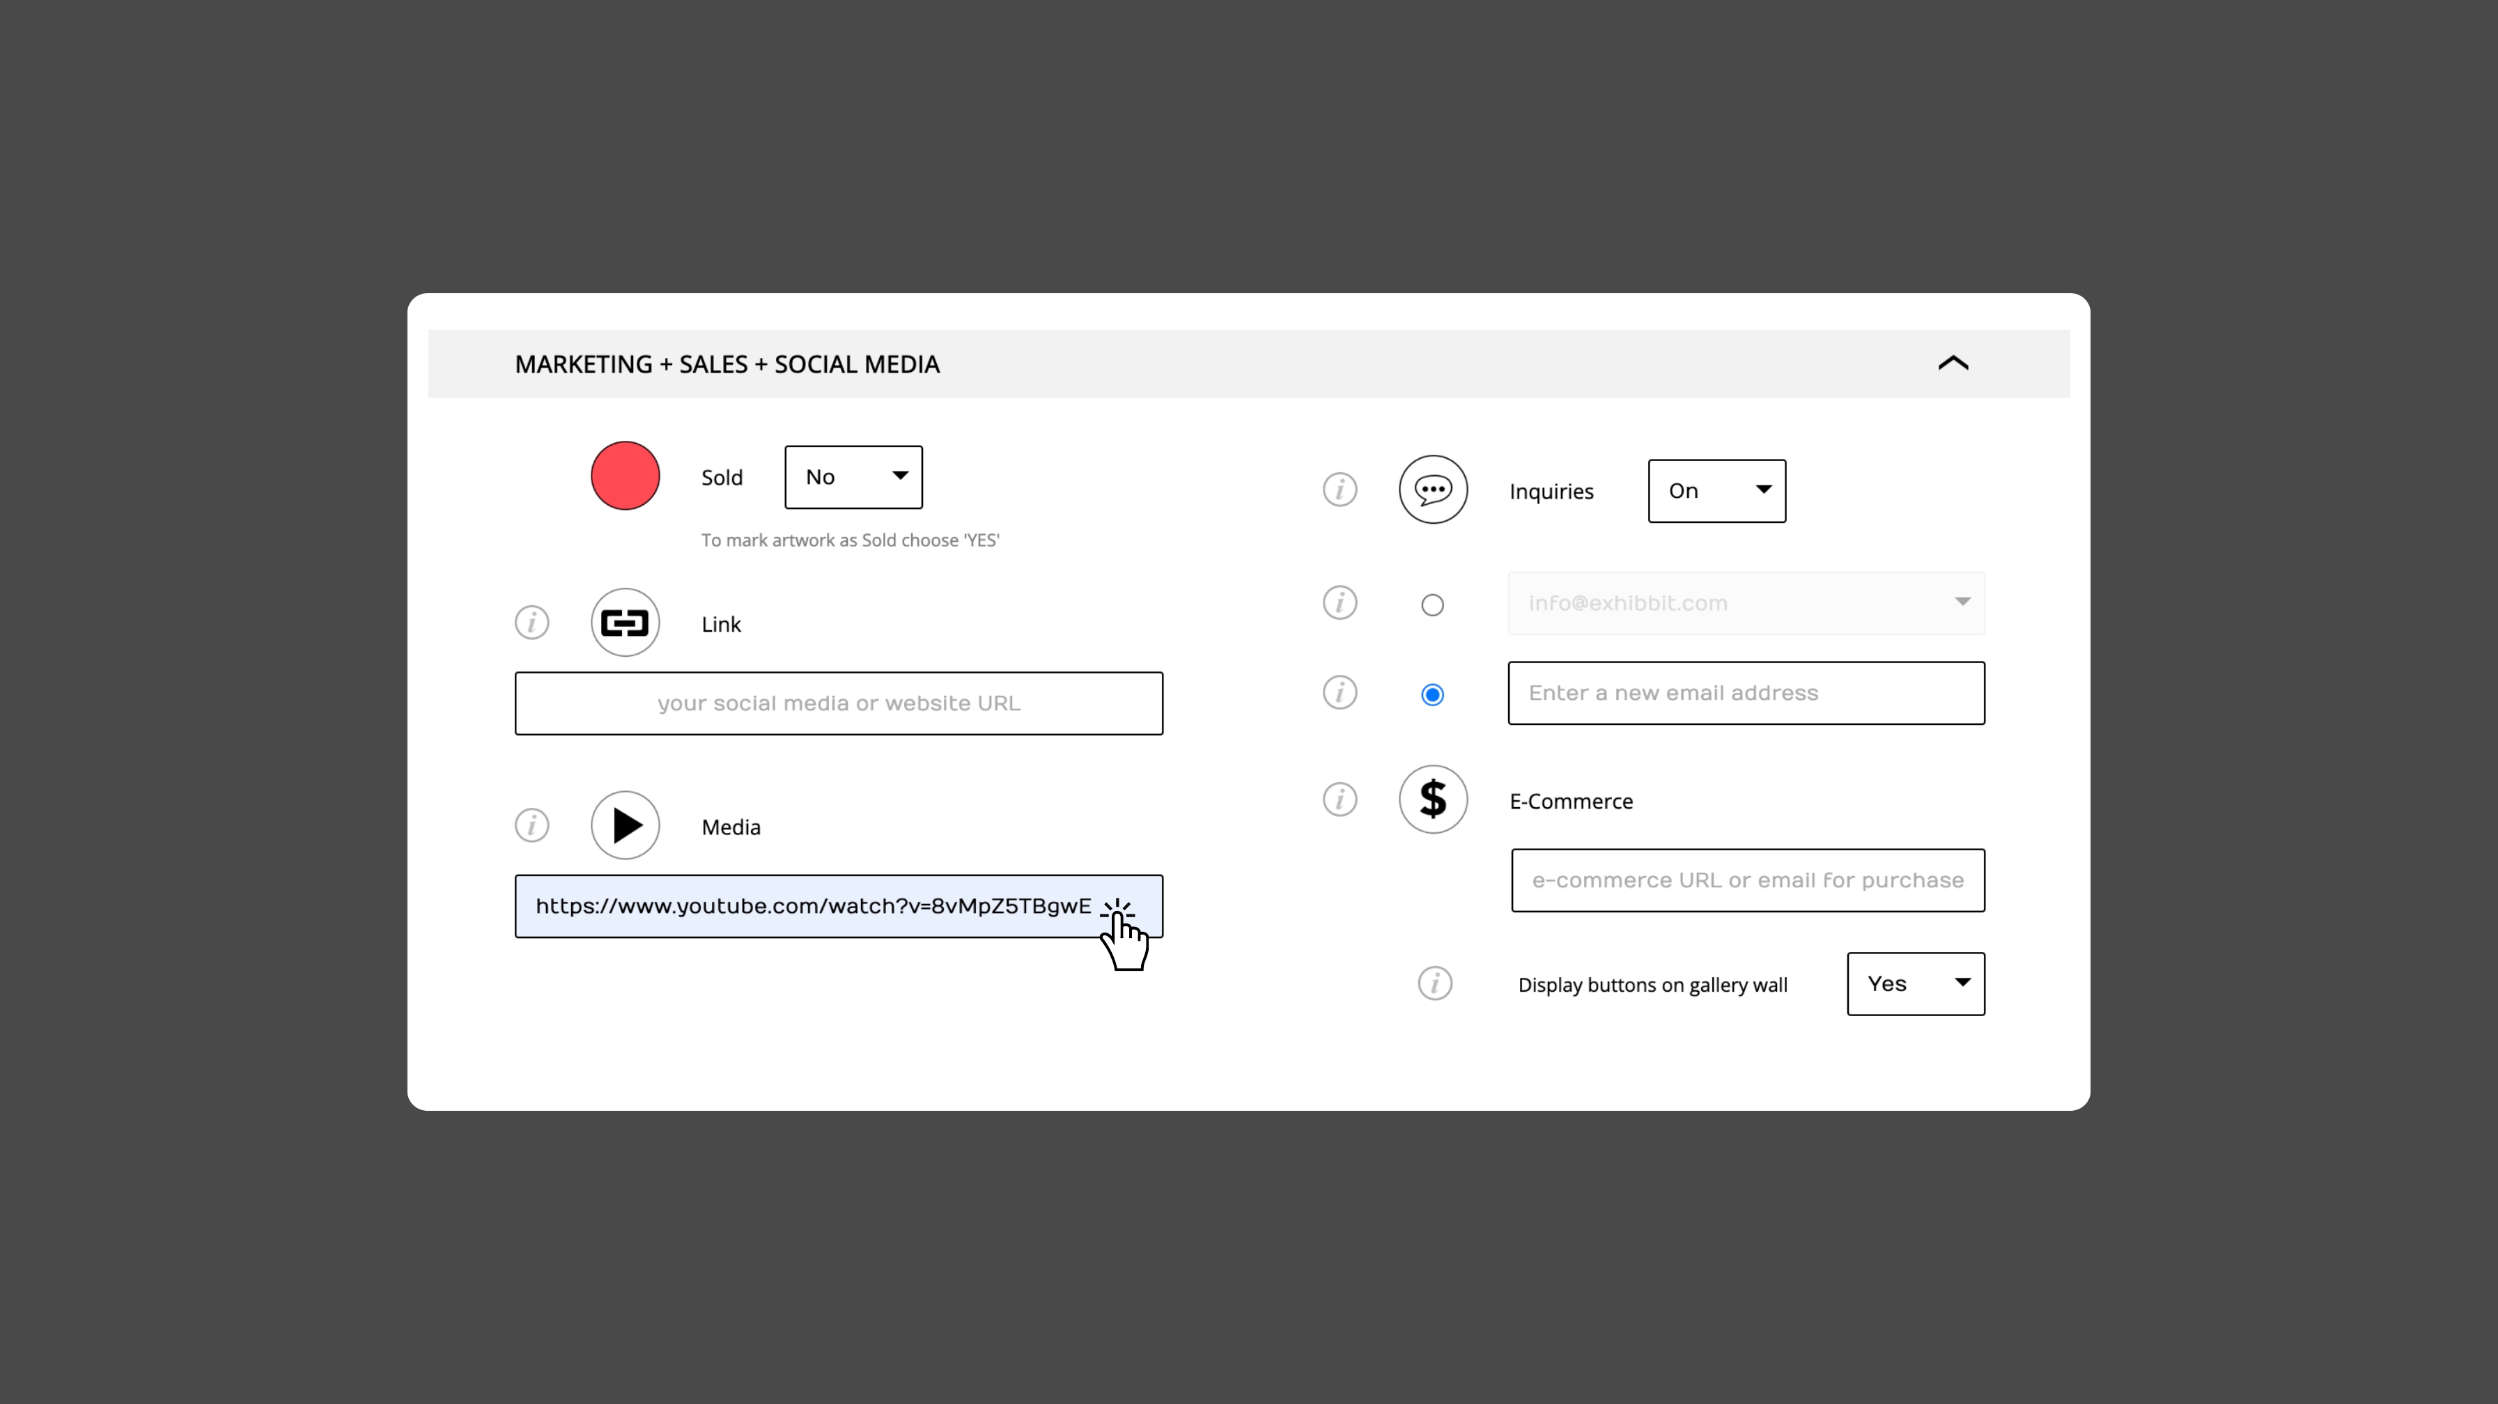
Task: Click info icon for Display buttons setting
Action: click(x=1434, y=983)
